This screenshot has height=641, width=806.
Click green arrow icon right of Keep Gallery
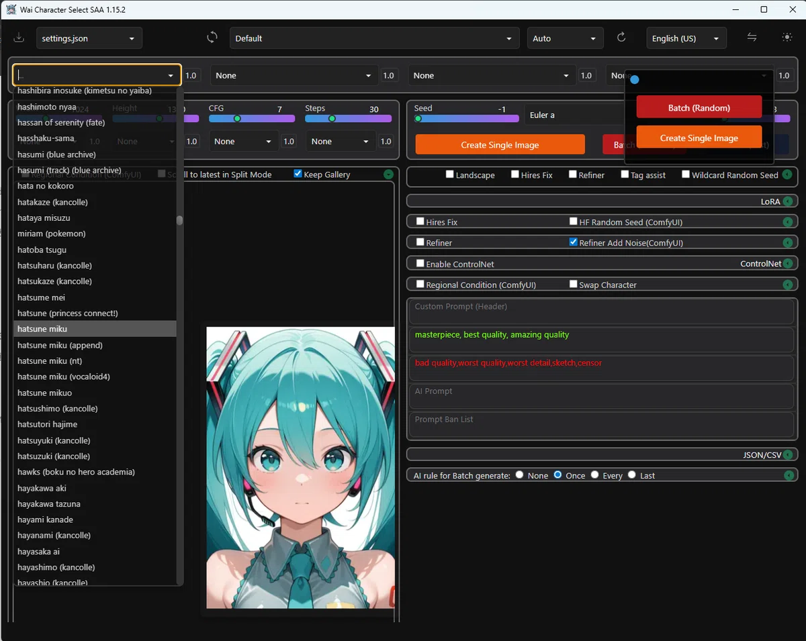click(388, 175)
